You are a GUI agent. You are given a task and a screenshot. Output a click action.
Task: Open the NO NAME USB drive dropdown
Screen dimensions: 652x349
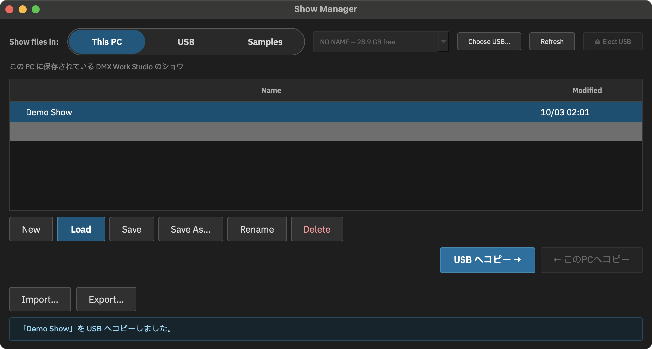click(381, 42)
